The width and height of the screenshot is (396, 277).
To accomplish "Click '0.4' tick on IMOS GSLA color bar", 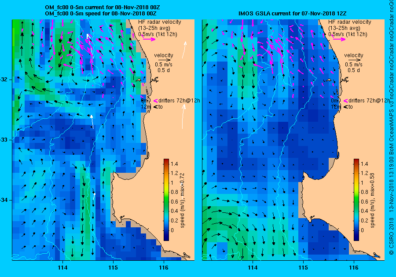I will (x=364, y=211).
